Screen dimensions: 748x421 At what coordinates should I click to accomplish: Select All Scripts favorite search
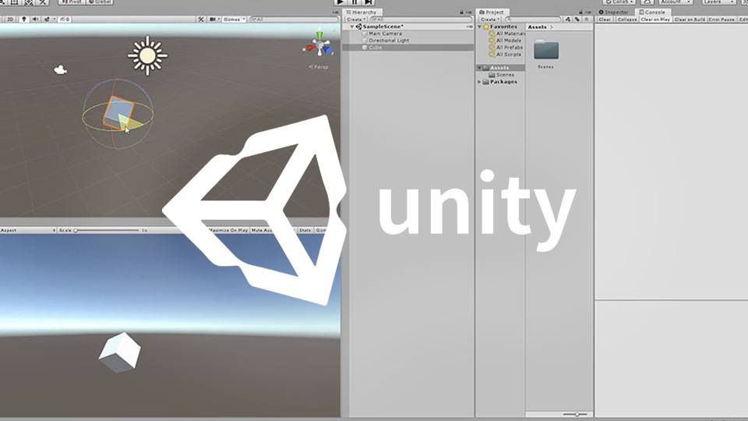(509, 55)
